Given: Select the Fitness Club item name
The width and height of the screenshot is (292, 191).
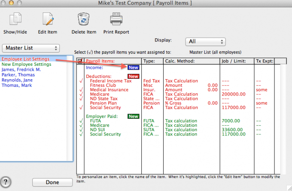Looking at the screenshot, I should click(103, 85).
